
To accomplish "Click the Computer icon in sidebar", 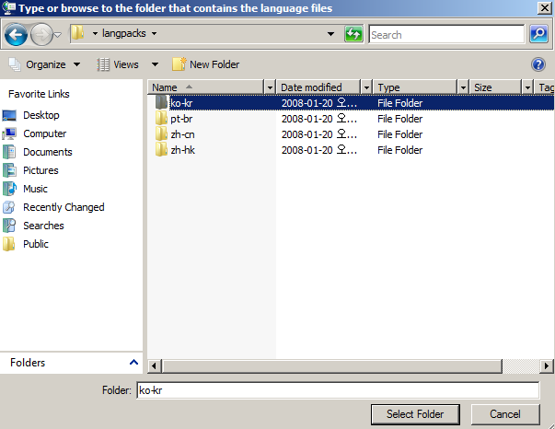I will (9, 133).
